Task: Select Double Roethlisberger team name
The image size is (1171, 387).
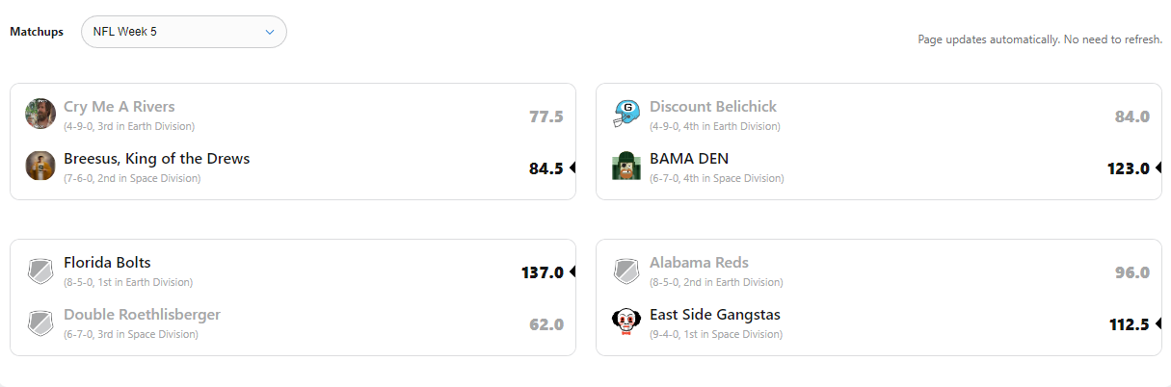Action: point(142,315)
